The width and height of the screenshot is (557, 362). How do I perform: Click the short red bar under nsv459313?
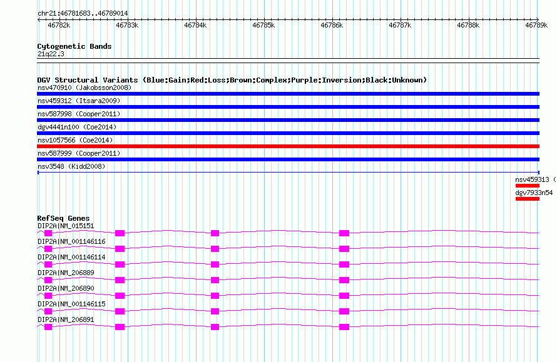(x=528, y=186)
